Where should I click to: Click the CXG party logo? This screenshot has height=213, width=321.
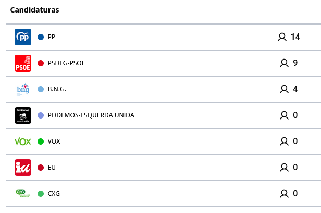[23, 193]
